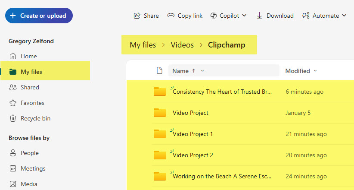Choose Copy link text in the toolbar

[x=190, y=16]
